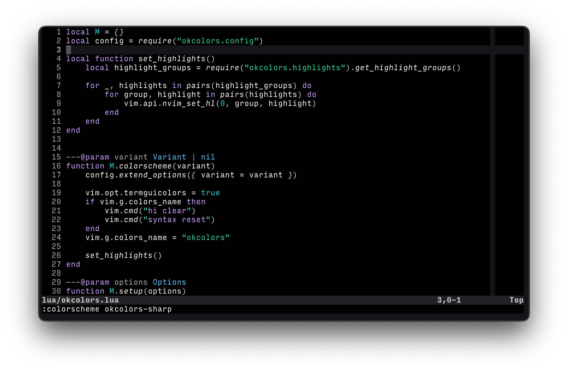Click the "hi clear" string on line 21
The image size is (568, 372).
[x=167, y=211]
